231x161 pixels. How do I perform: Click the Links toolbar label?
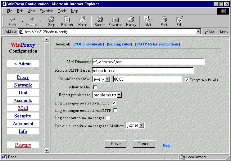point(224,32)
